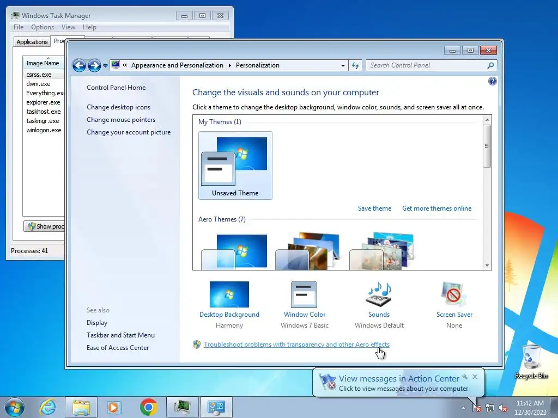Click Control Panel taskbar button
Screen dimensions: 558x418
click(216, 407)
